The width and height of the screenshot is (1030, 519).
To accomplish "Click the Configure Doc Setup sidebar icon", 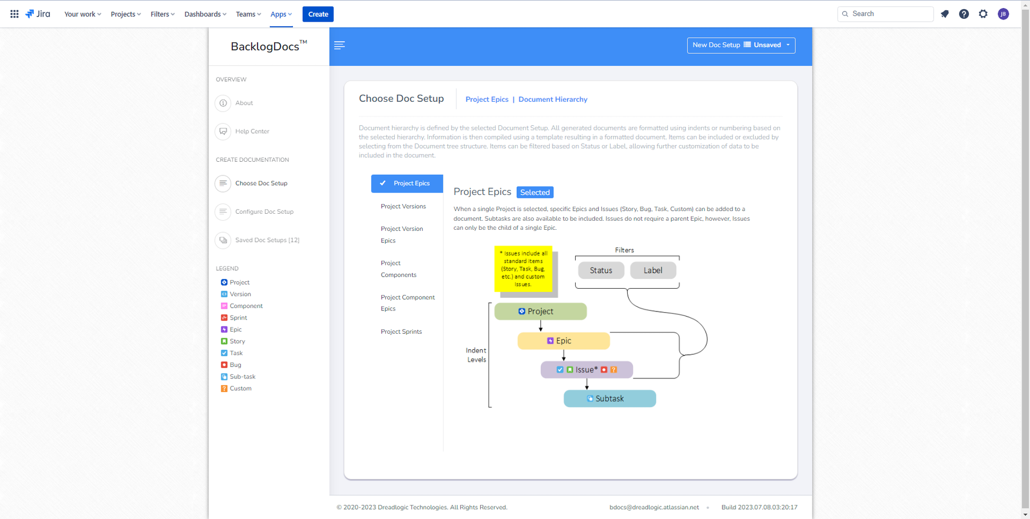I will [223, 211].
